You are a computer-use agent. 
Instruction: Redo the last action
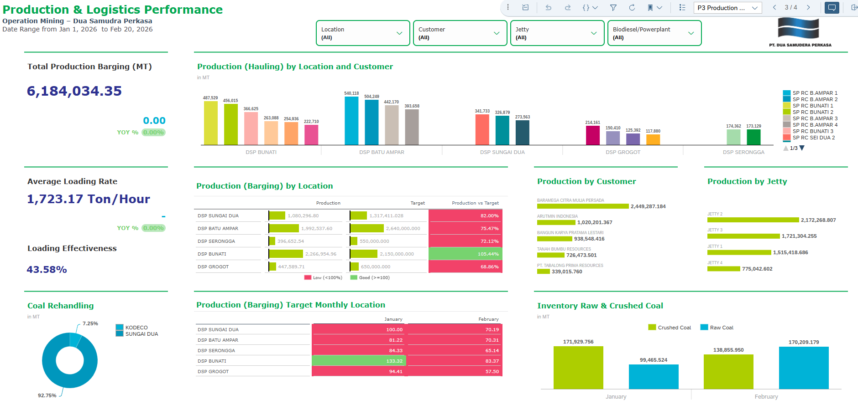tap(568, 7)
